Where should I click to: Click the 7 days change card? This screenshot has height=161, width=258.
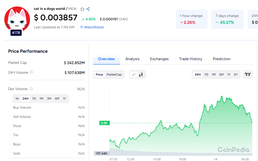227,19
